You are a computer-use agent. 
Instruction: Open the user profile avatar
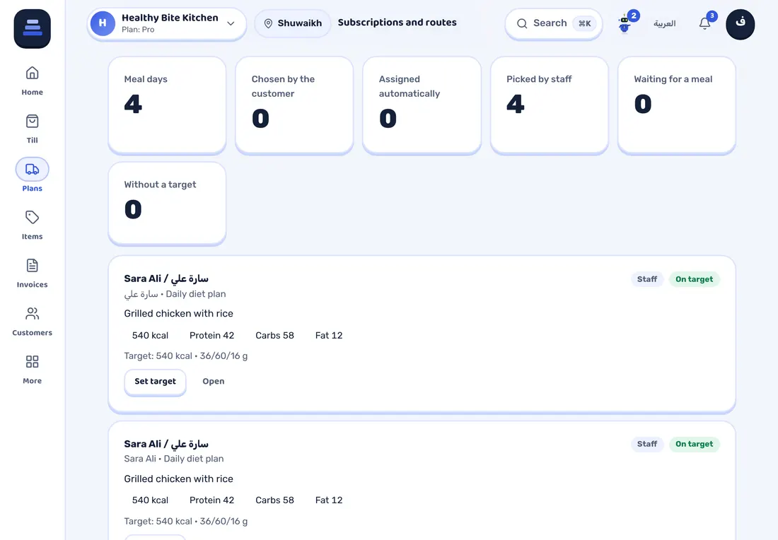[x=741, y=24]
